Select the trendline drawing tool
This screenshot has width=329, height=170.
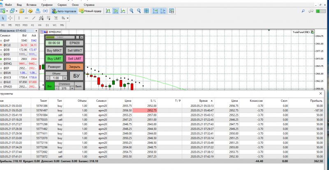click(x=34, y=18)
